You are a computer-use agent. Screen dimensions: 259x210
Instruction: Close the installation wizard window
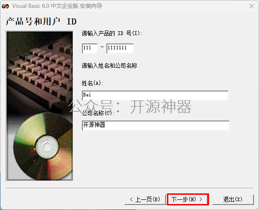point(252,6)
